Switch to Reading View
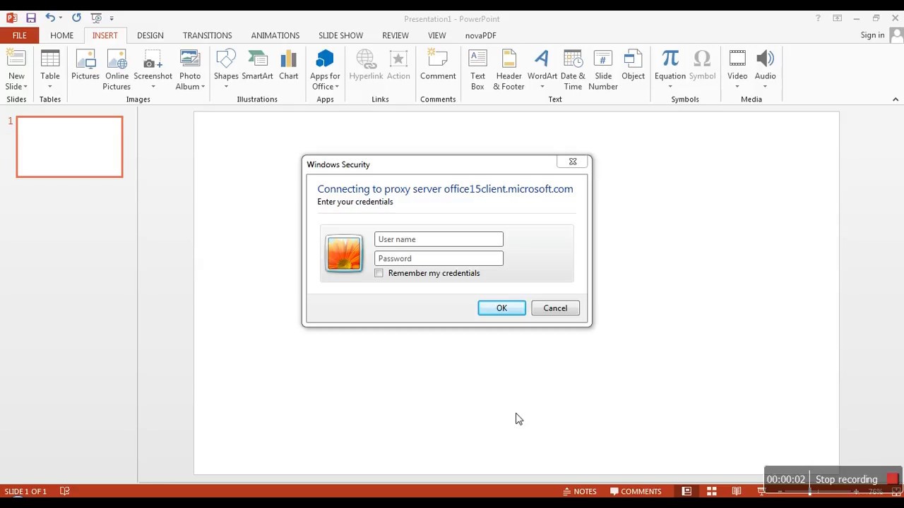 pyautogui.click(x=737, y=491)
